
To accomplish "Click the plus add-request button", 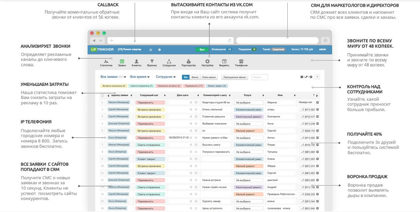I will [x=317, y=77].
